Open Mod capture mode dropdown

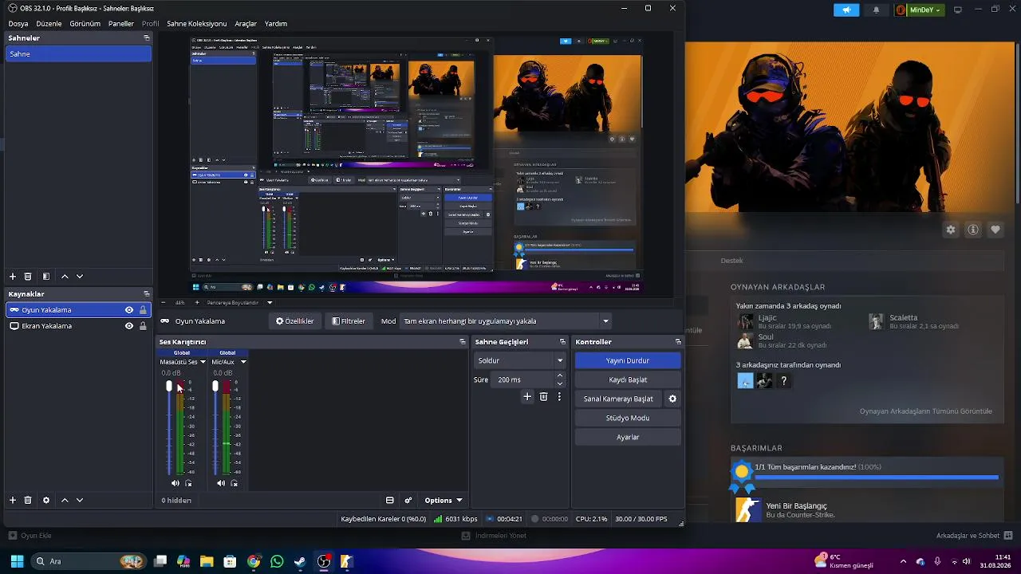click(x=506, y=321)
